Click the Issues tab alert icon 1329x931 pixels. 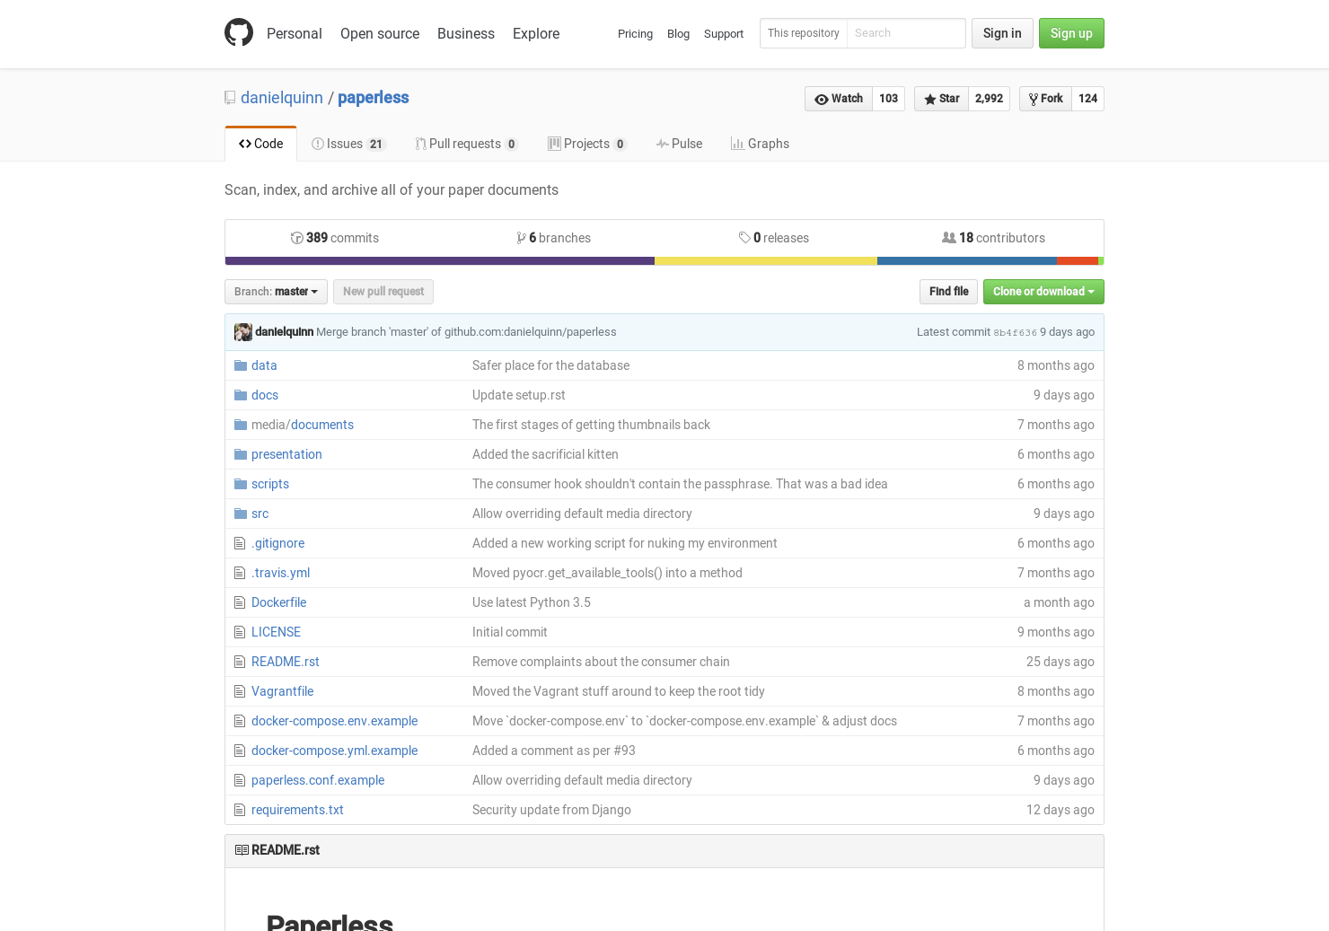pyautogui.click(x=318, y=144)
